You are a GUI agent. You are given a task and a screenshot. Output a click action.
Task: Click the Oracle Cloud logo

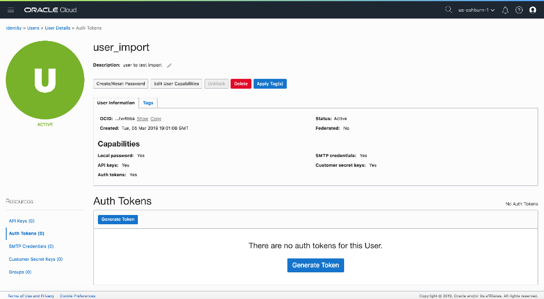(50, 10)
